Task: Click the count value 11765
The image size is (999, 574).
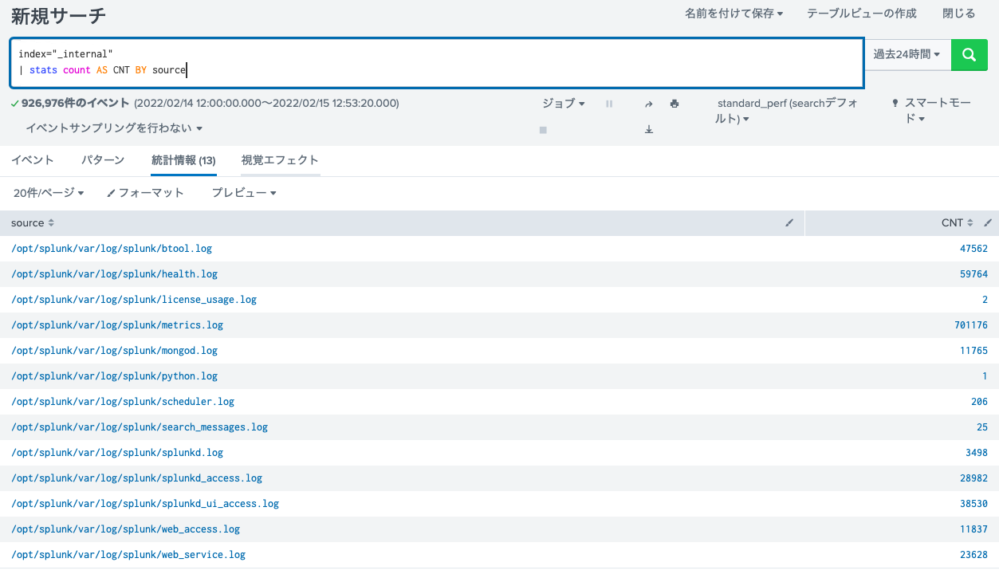Action: (973, 351)
